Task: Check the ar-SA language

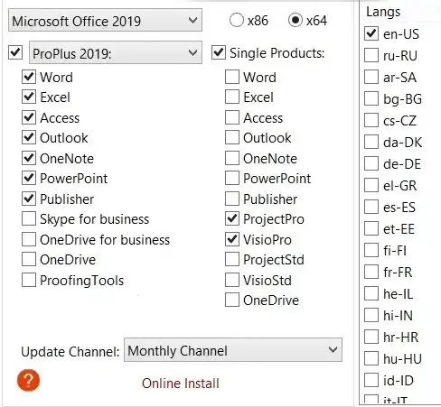Action: tap(371, 77)
